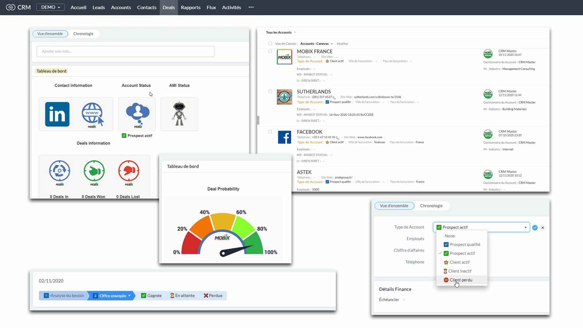The width and height of the screenshot is (583, 328).
Task: Cancel Type de Account edit with the X icon
Action: (543, 227)
